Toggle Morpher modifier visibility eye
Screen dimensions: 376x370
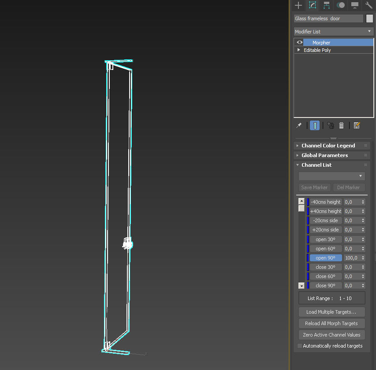299,42
